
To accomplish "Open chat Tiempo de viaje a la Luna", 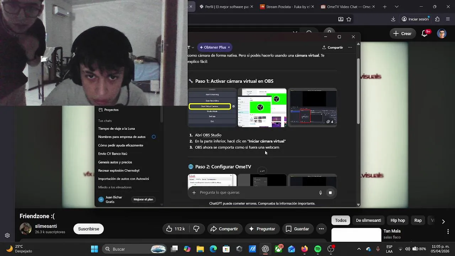I will coord(117,128).
